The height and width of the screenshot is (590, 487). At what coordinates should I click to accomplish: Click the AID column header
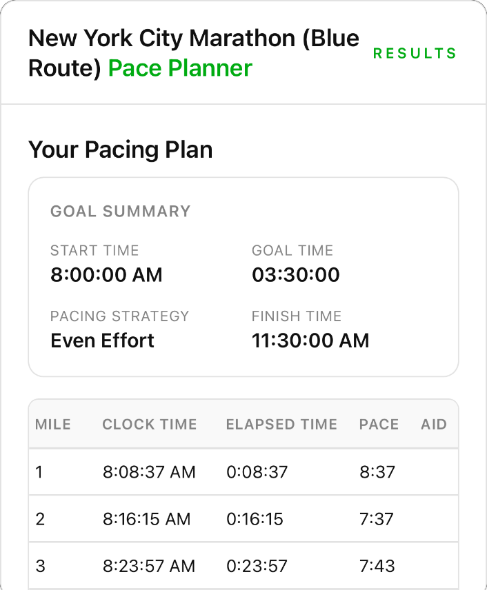coord(434,425)
